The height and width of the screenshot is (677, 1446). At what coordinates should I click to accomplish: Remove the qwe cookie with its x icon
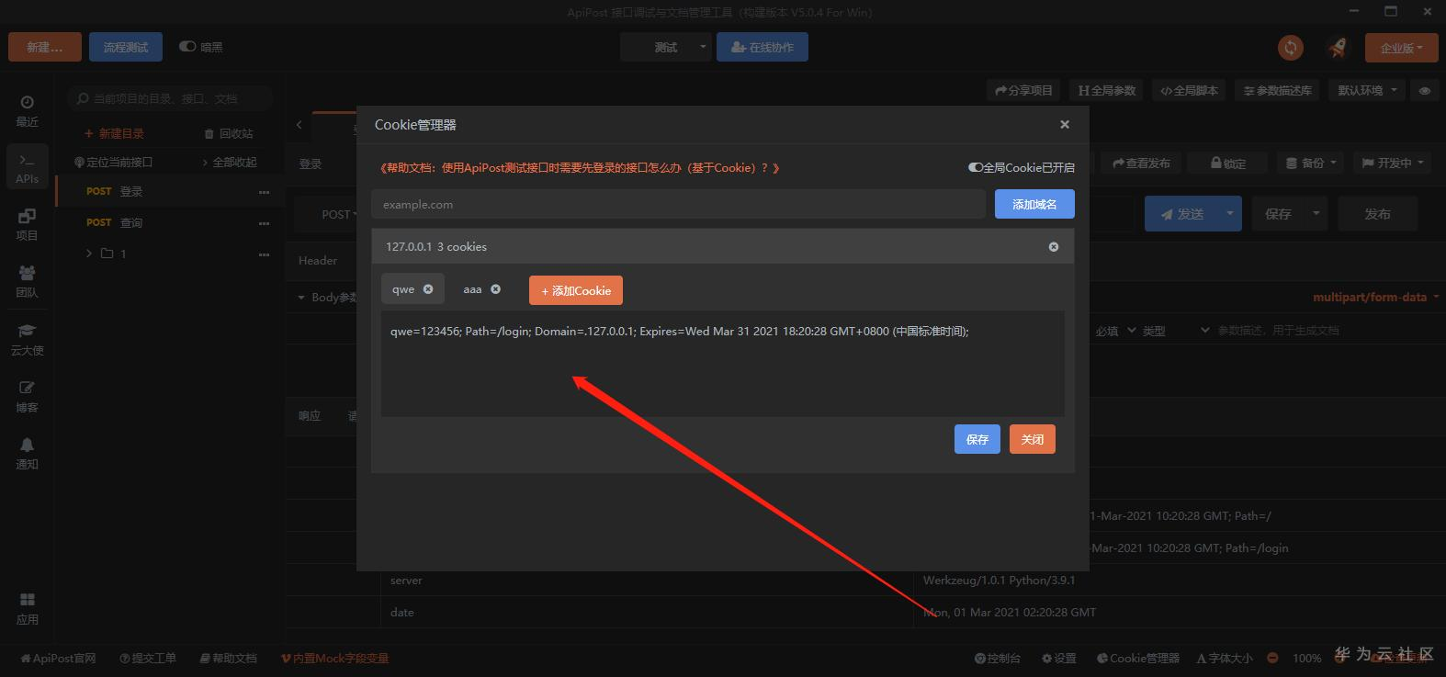[428, 289]
